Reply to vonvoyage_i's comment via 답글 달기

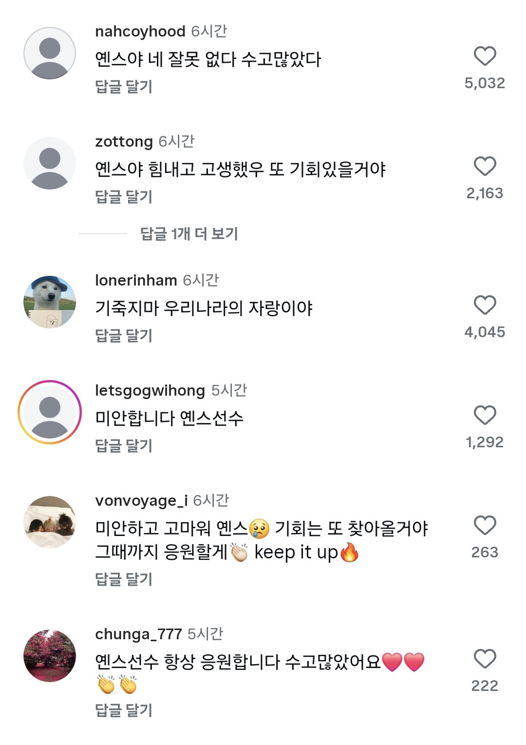(x=124, y=579)
